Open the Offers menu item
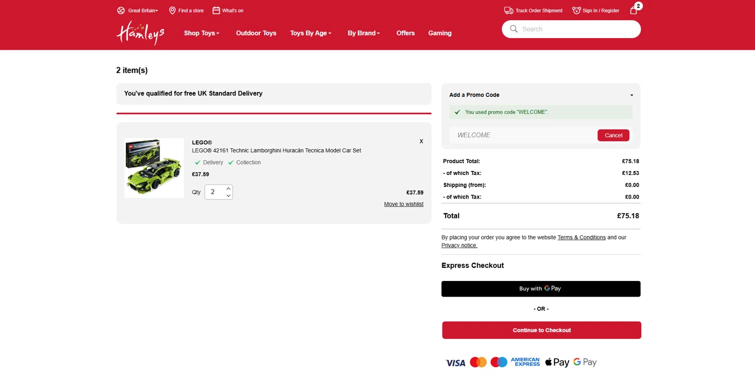755x375 pixels. 406,33
